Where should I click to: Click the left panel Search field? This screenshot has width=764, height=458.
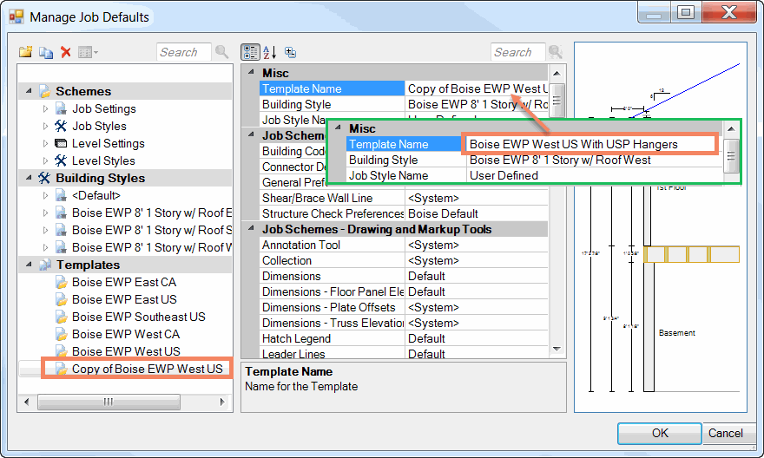pos(184,52)
